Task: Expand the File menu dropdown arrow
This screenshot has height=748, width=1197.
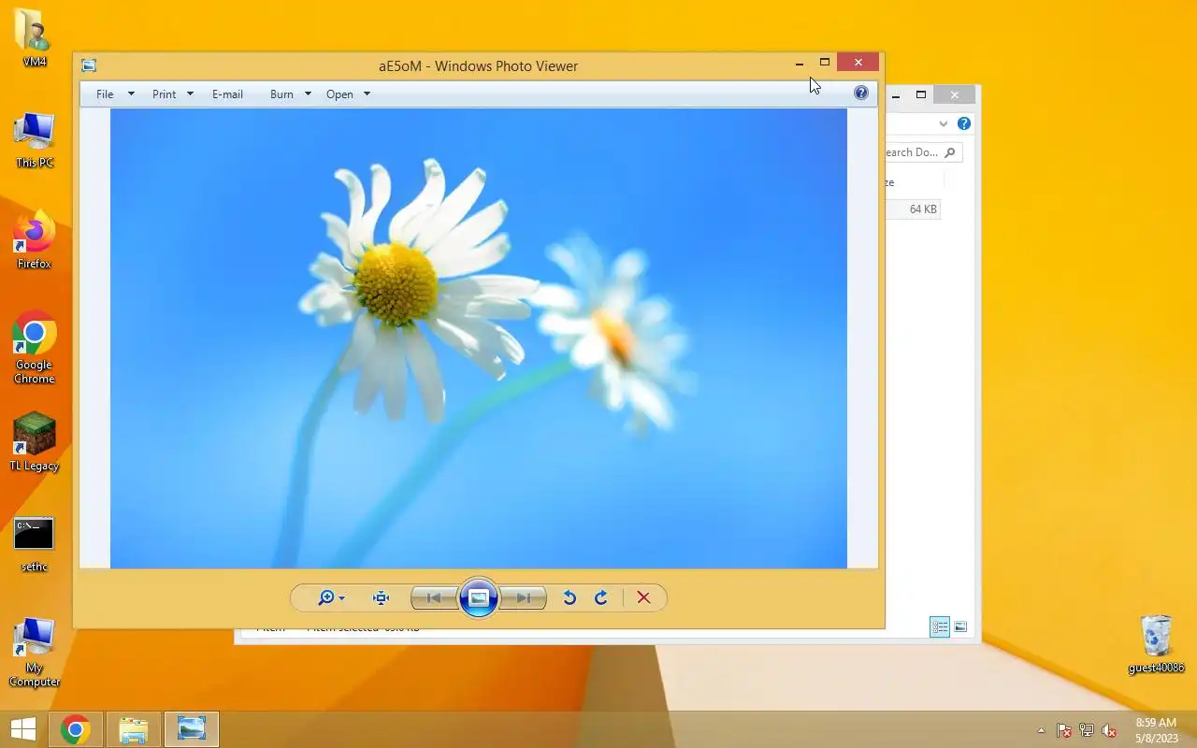Action: click(131, 94)
